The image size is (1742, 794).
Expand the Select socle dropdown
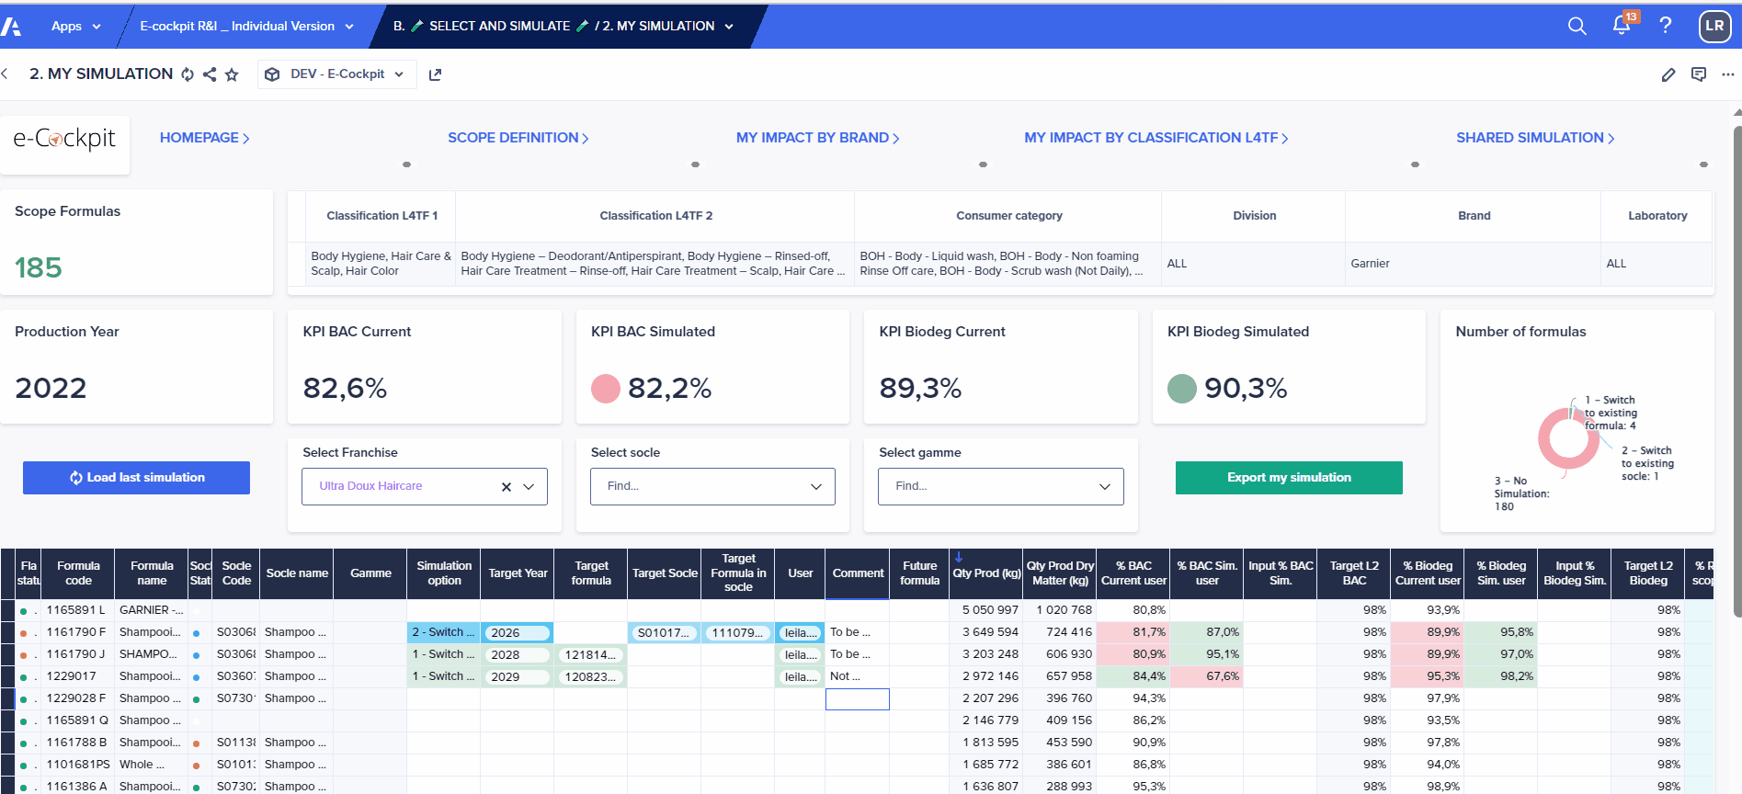click(x=816, y=487)
